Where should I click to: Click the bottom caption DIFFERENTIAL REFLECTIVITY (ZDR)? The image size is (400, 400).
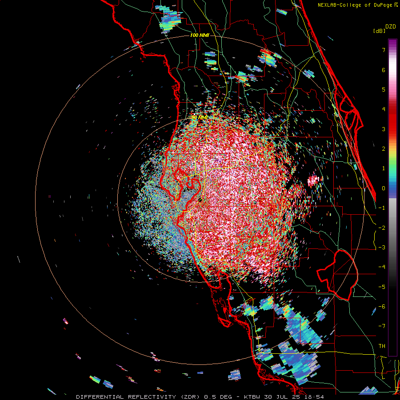pos(139,397)
